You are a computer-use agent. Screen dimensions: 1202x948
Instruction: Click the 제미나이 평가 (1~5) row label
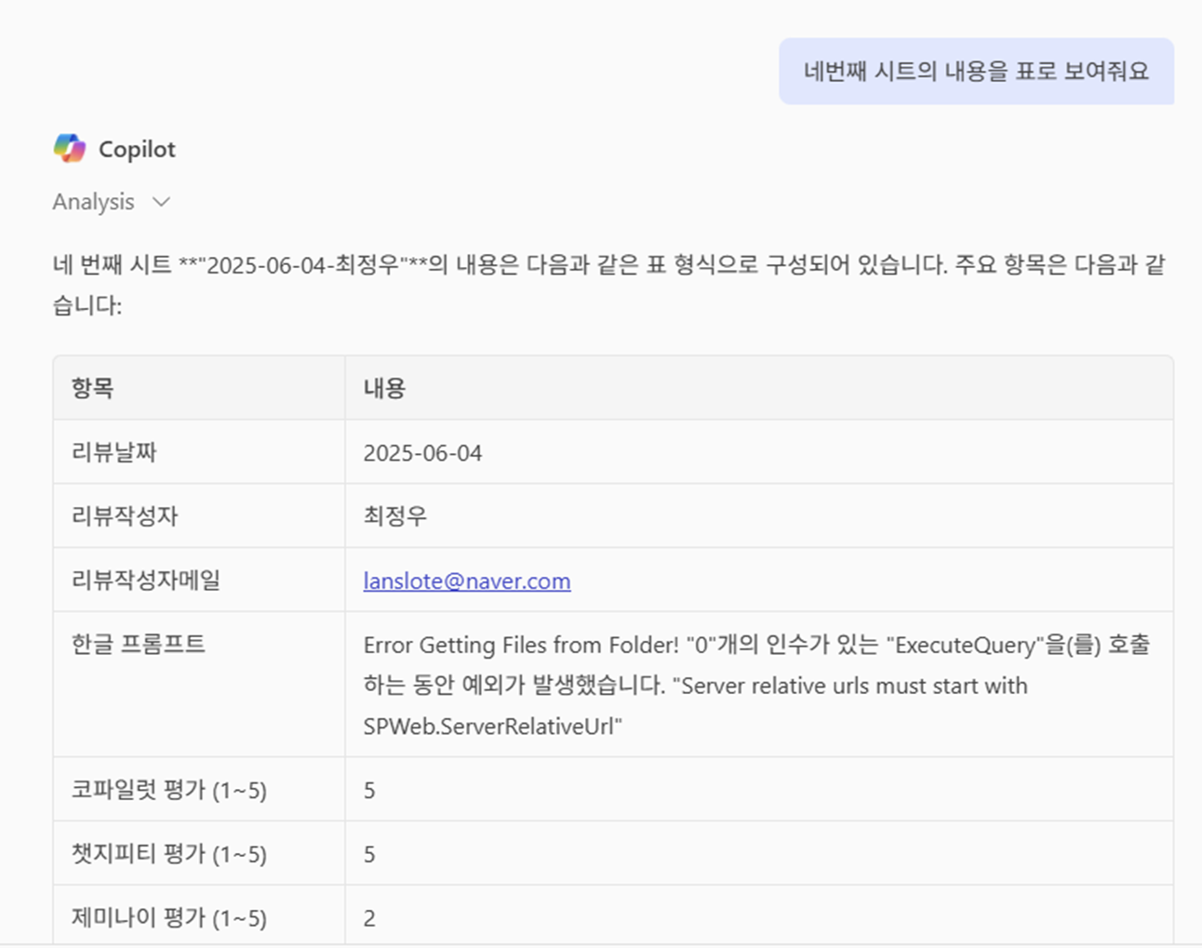click(169, 918)
